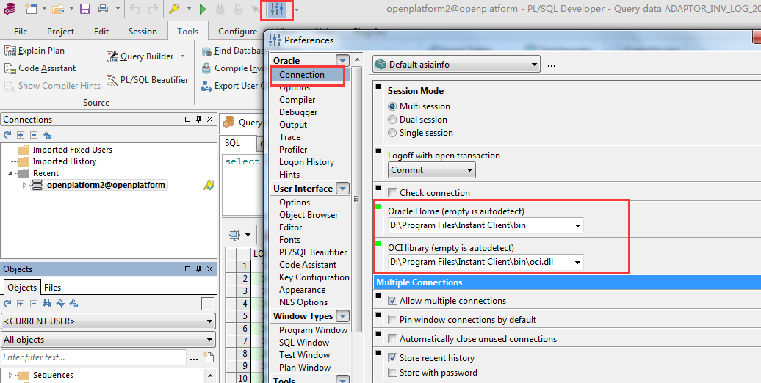Select the Multi session radio button
Image resolution: width=761 pixels, height=383 pixels.
pyautogui.click(x=392, y=106)
